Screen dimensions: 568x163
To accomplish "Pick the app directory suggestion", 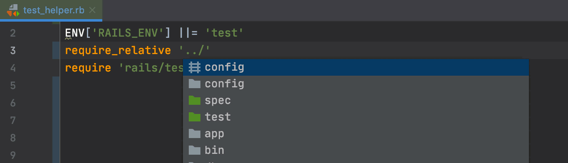I will click(x=356, y=133).
